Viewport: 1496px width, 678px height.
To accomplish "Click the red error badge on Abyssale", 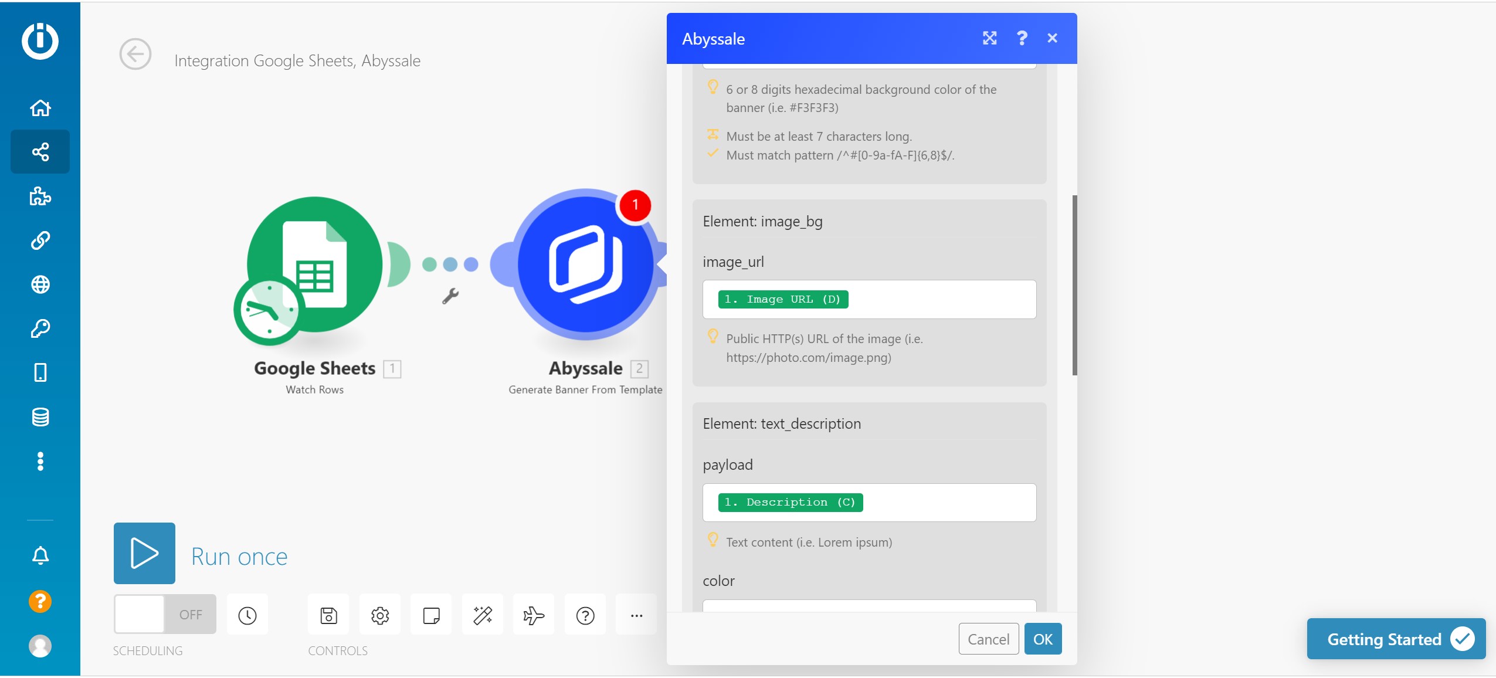I will pyautogui.click(x=635, y=205).
